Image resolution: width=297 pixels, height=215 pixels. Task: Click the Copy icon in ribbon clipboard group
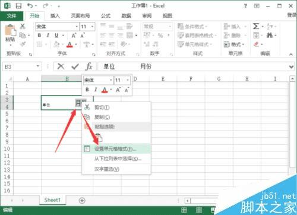pos(23,35)
